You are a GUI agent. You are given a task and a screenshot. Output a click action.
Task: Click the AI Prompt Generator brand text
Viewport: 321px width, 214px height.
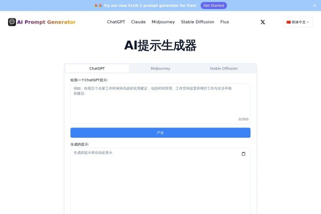click(46, 22)
